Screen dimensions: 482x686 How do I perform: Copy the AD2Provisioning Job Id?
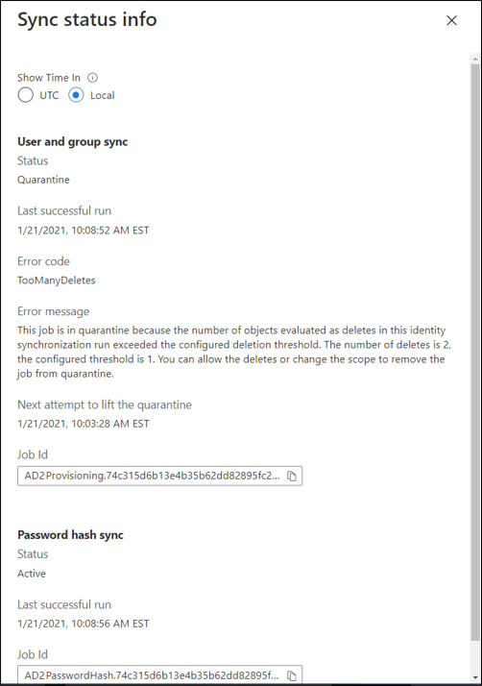point(291,476)
